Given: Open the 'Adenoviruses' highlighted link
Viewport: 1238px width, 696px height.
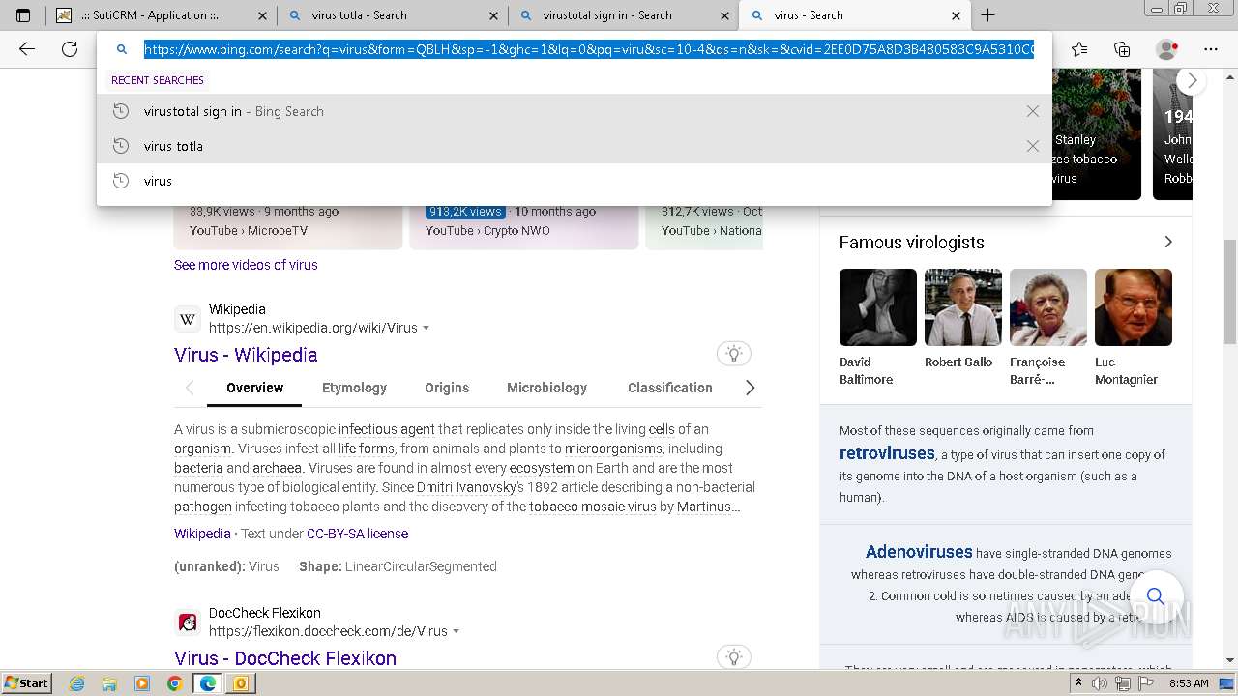Looking at the screenshot, I should 919,552.
